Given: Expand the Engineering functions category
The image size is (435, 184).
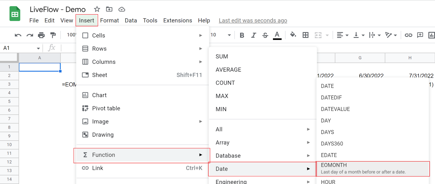Looking at the screenshot, I should (x=263, y=181).
